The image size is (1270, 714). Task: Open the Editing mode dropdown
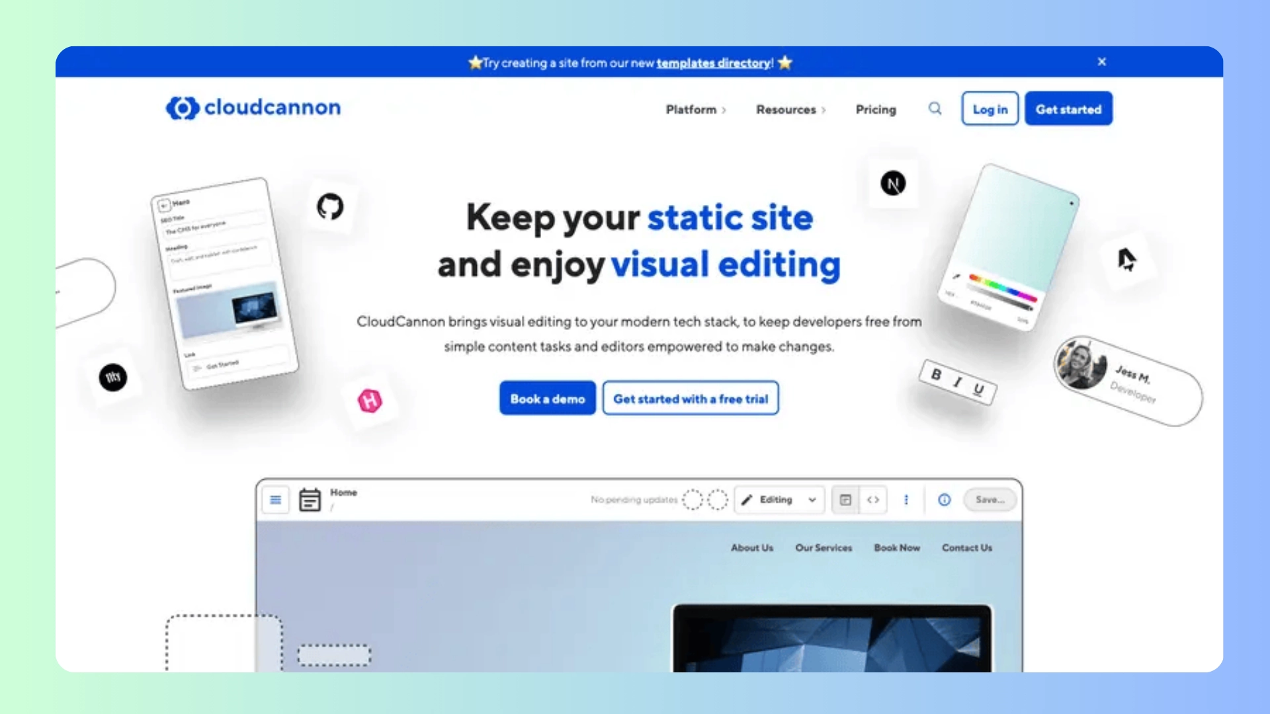pos(779,500)
